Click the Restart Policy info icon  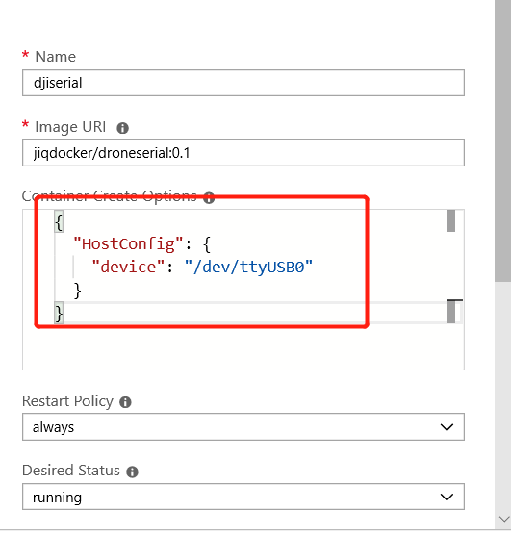(125, 402)
